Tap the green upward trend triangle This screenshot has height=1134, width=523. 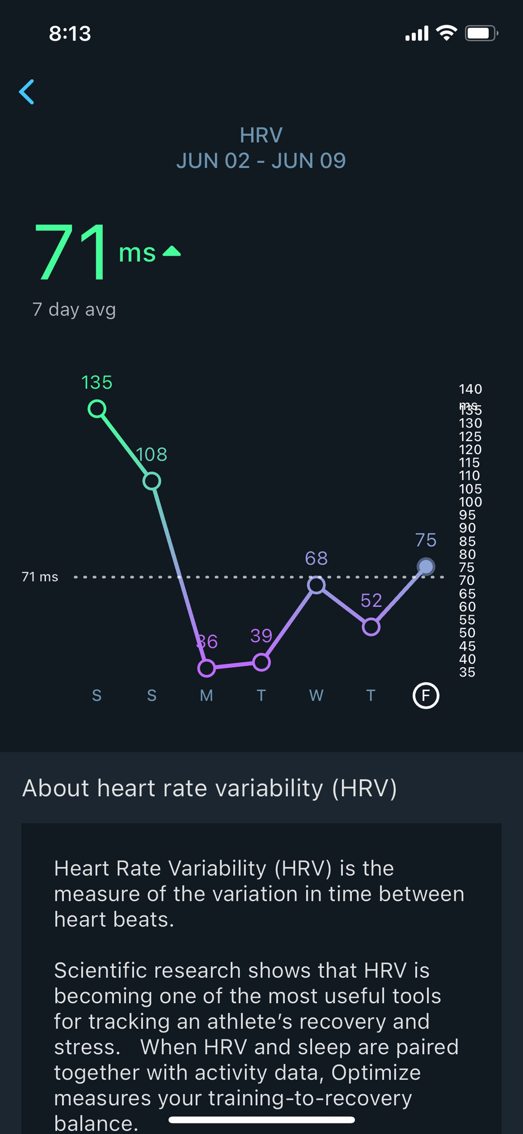click(x=172, y=251)
